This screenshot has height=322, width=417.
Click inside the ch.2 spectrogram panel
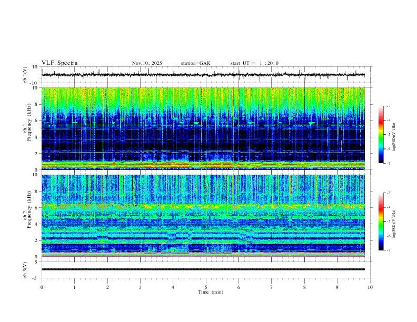click(203, 216)
